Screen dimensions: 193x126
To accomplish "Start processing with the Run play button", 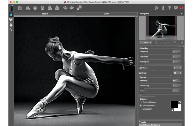I will coord(157,8).
